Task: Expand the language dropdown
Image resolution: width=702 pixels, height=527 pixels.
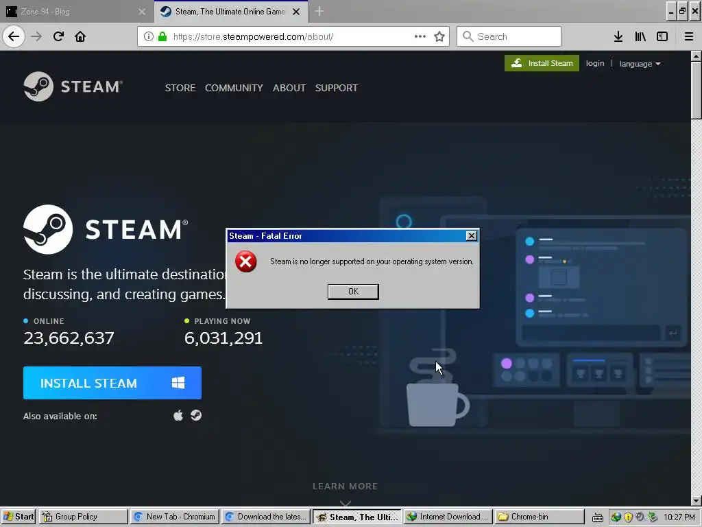Action: (x=640, y=64)
